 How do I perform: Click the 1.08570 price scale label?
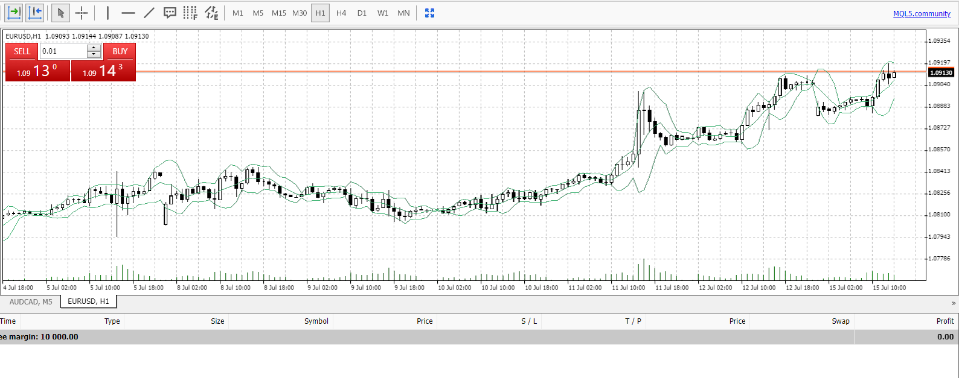click(x=938, y=150)
